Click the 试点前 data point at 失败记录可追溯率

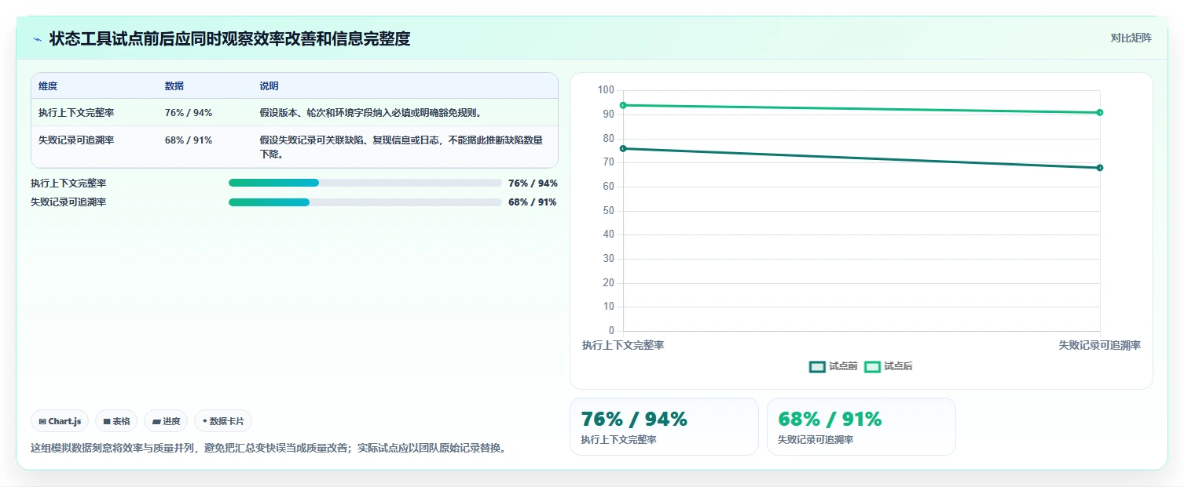(1100, 168)
